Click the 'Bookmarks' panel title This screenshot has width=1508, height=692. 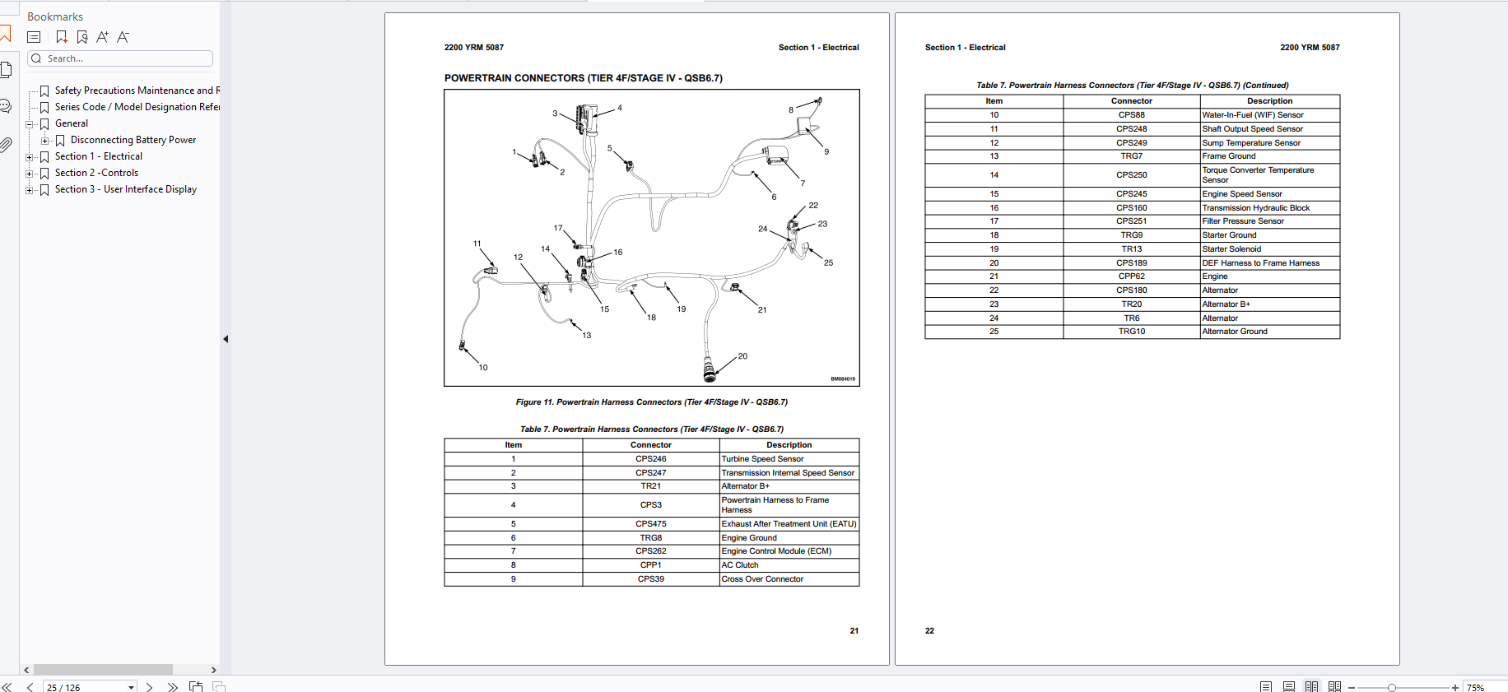55,16
